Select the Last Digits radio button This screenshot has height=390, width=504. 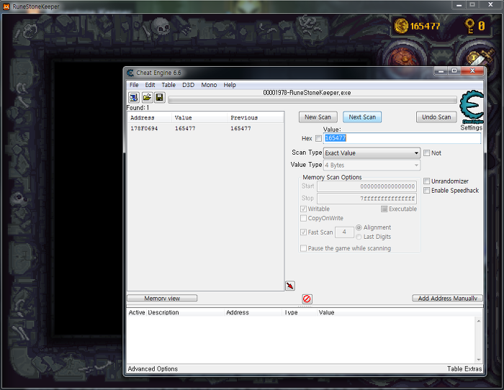point(359,237)
